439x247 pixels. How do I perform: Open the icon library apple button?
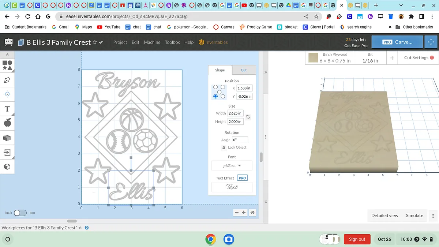[7, 123]
